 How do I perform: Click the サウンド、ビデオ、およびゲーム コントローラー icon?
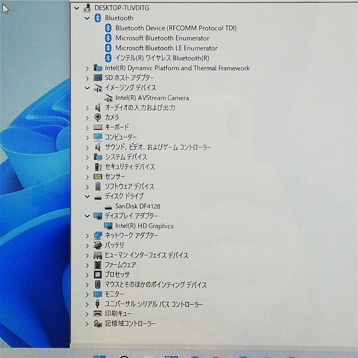click(98, 147)
